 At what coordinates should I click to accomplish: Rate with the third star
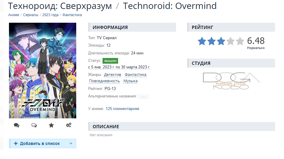click(221, 41)
